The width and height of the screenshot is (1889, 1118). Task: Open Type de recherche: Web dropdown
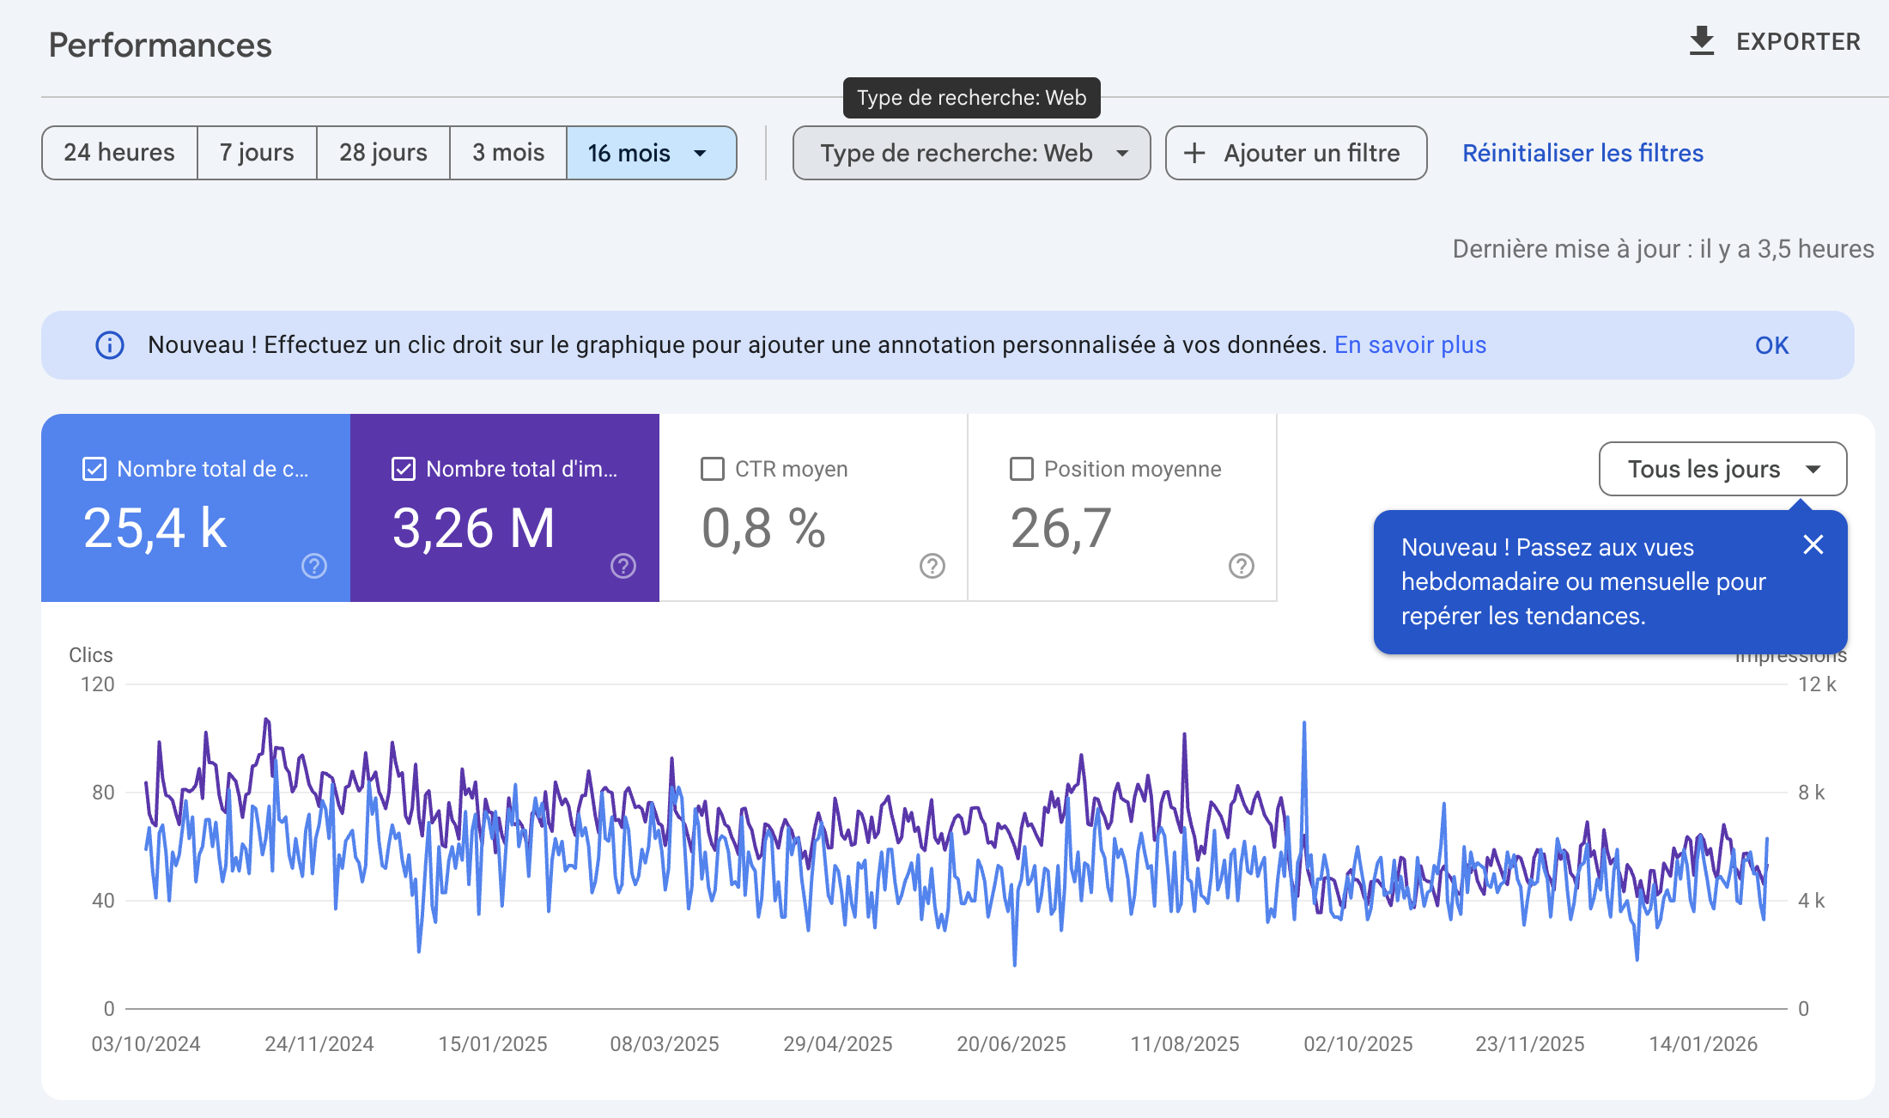coord(971,153)
